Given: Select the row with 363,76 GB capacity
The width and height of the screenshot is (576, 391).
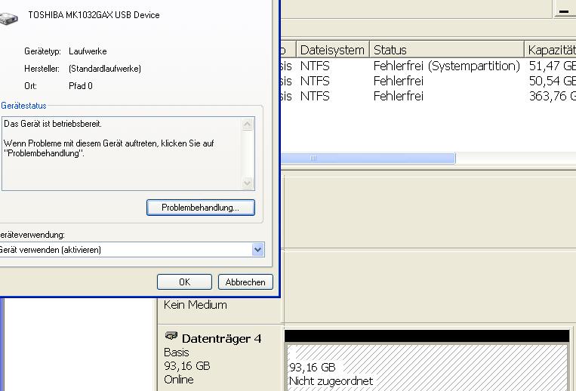Looking at the screenshot, I should click(x=428, y=96).
